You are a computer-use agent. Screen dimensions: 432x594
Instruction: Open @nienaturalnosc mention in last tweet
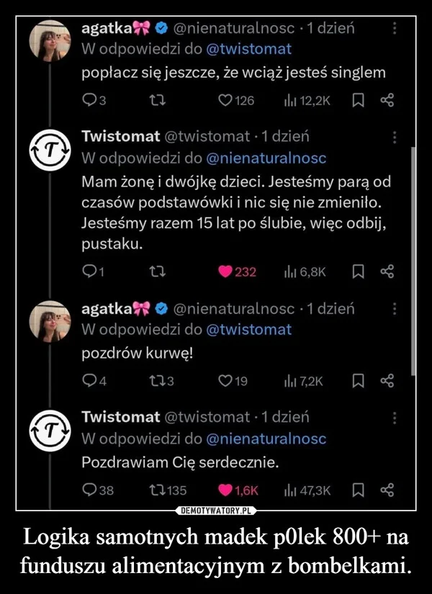click(x=266, y=438)
